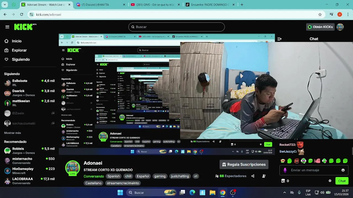Open pinned WhatsApp tab
This screenshot has width=353, height=198.
pyautogui.click(x=14, y=5)
